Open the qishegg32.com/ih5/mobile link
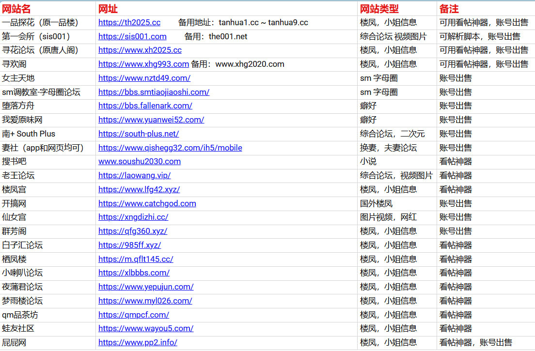 pyautogui.click(x=170, y=148)
